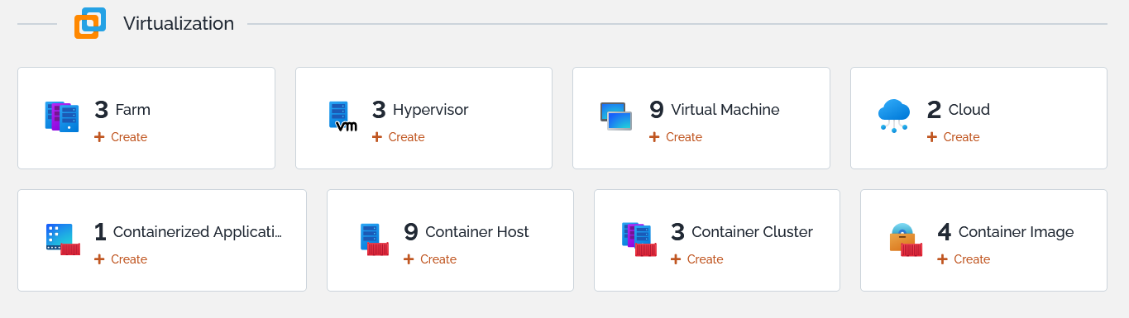Create a new Virtual Machine
The height and width of the screenshot is (318, 1129).
(676, 137)
